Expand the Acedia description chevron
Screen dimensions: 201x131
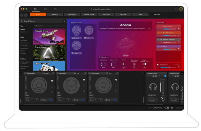[149, 29]
